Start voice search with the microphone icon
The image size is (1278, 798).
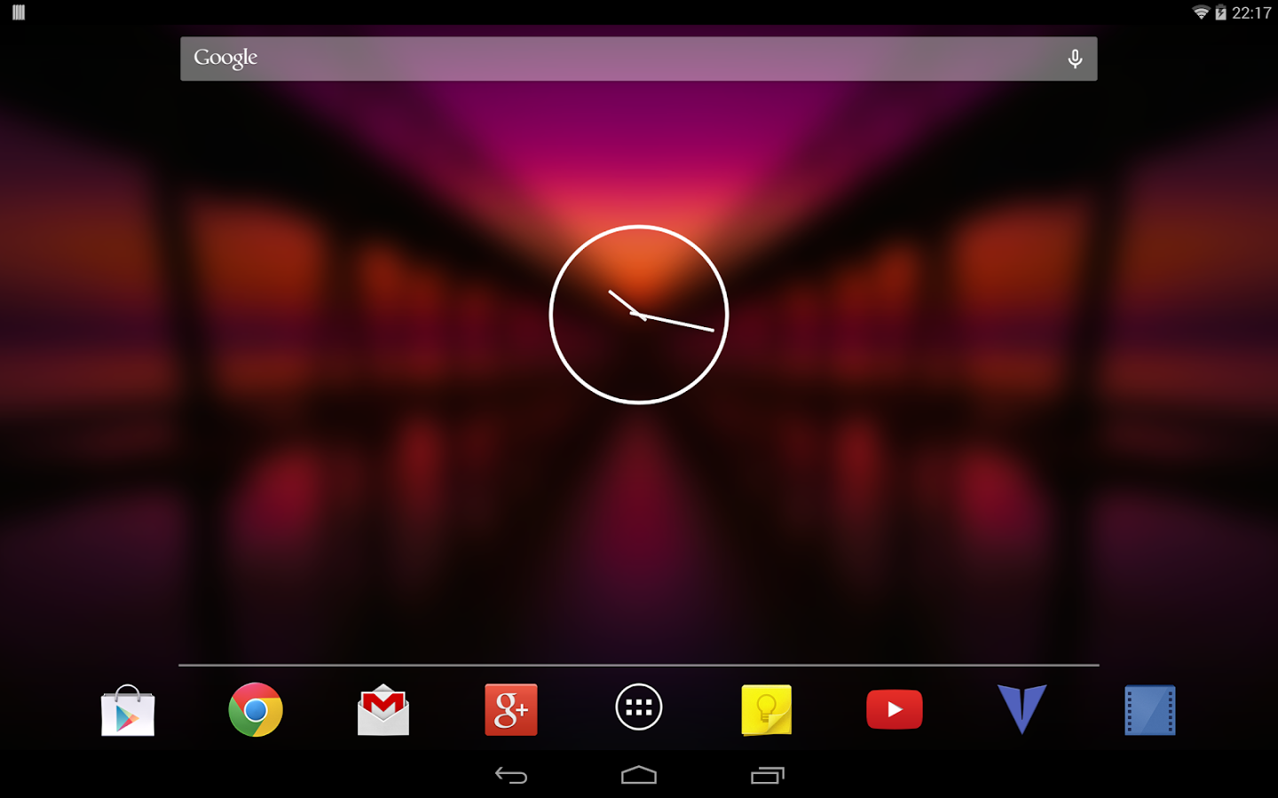coord(1075,59)
